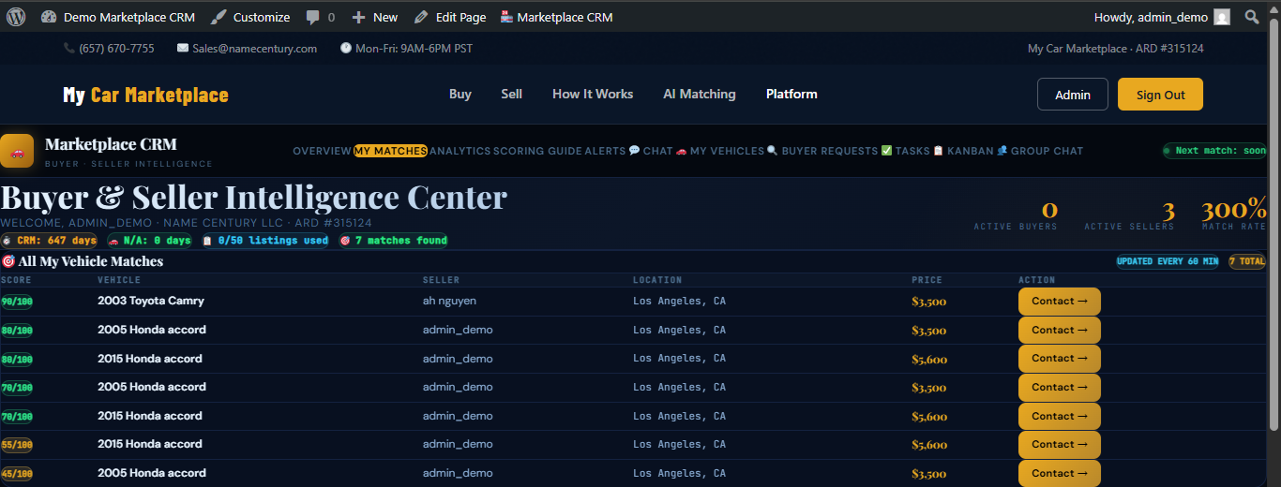Open the New content plus item
The image size is (1281, 487).
tap(374, 17)
